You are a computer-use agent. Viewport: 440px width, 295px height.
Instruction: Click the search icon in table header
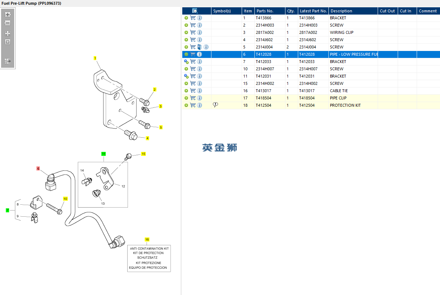(195, 11)
